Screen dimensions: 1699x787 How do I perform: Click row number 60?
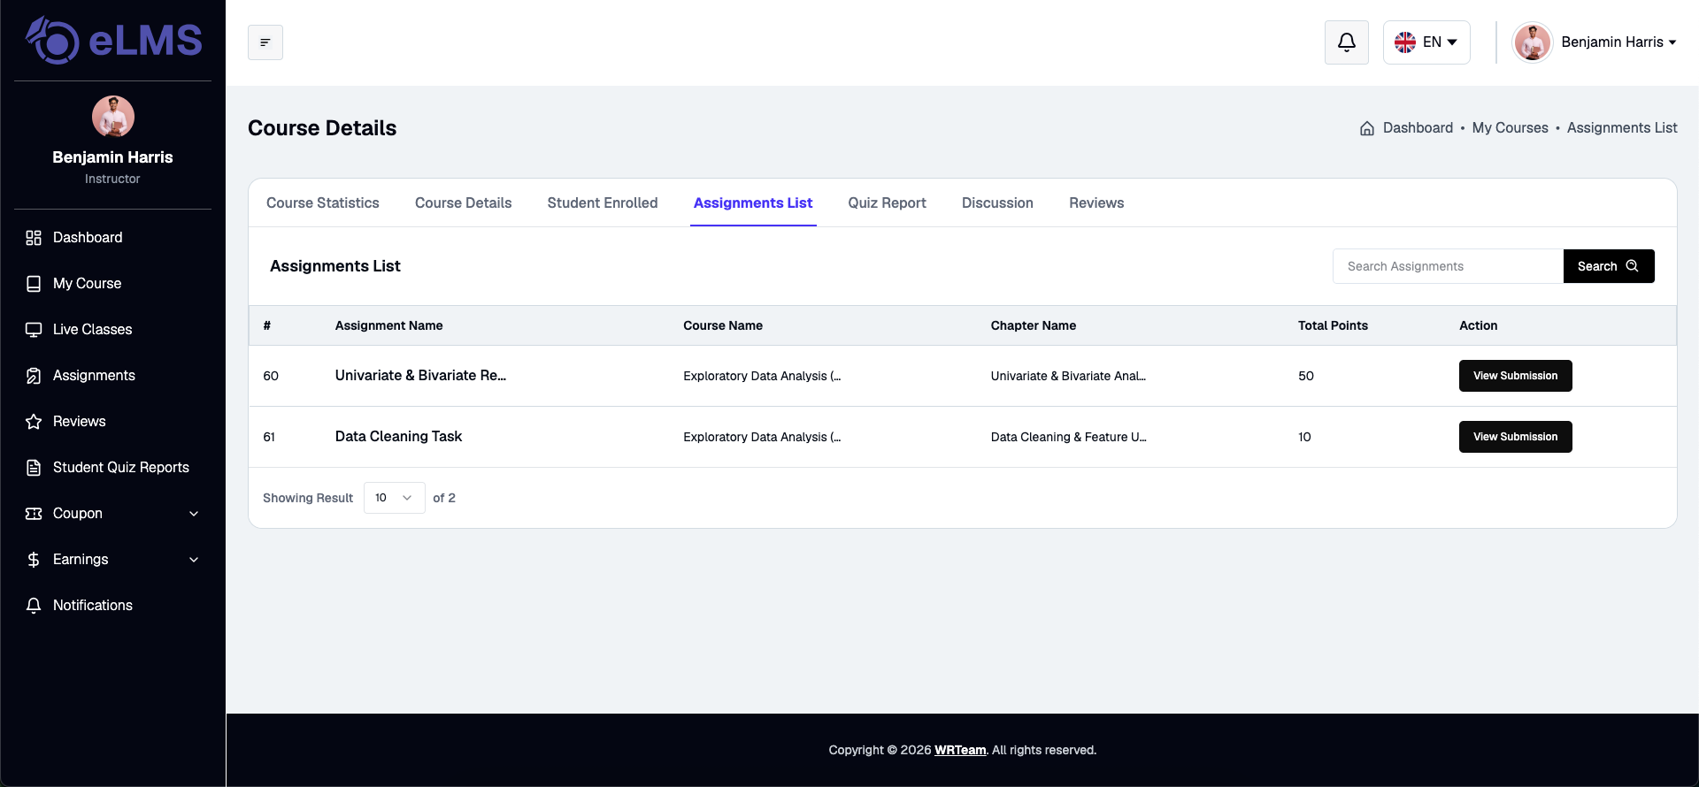coord(271,376)
